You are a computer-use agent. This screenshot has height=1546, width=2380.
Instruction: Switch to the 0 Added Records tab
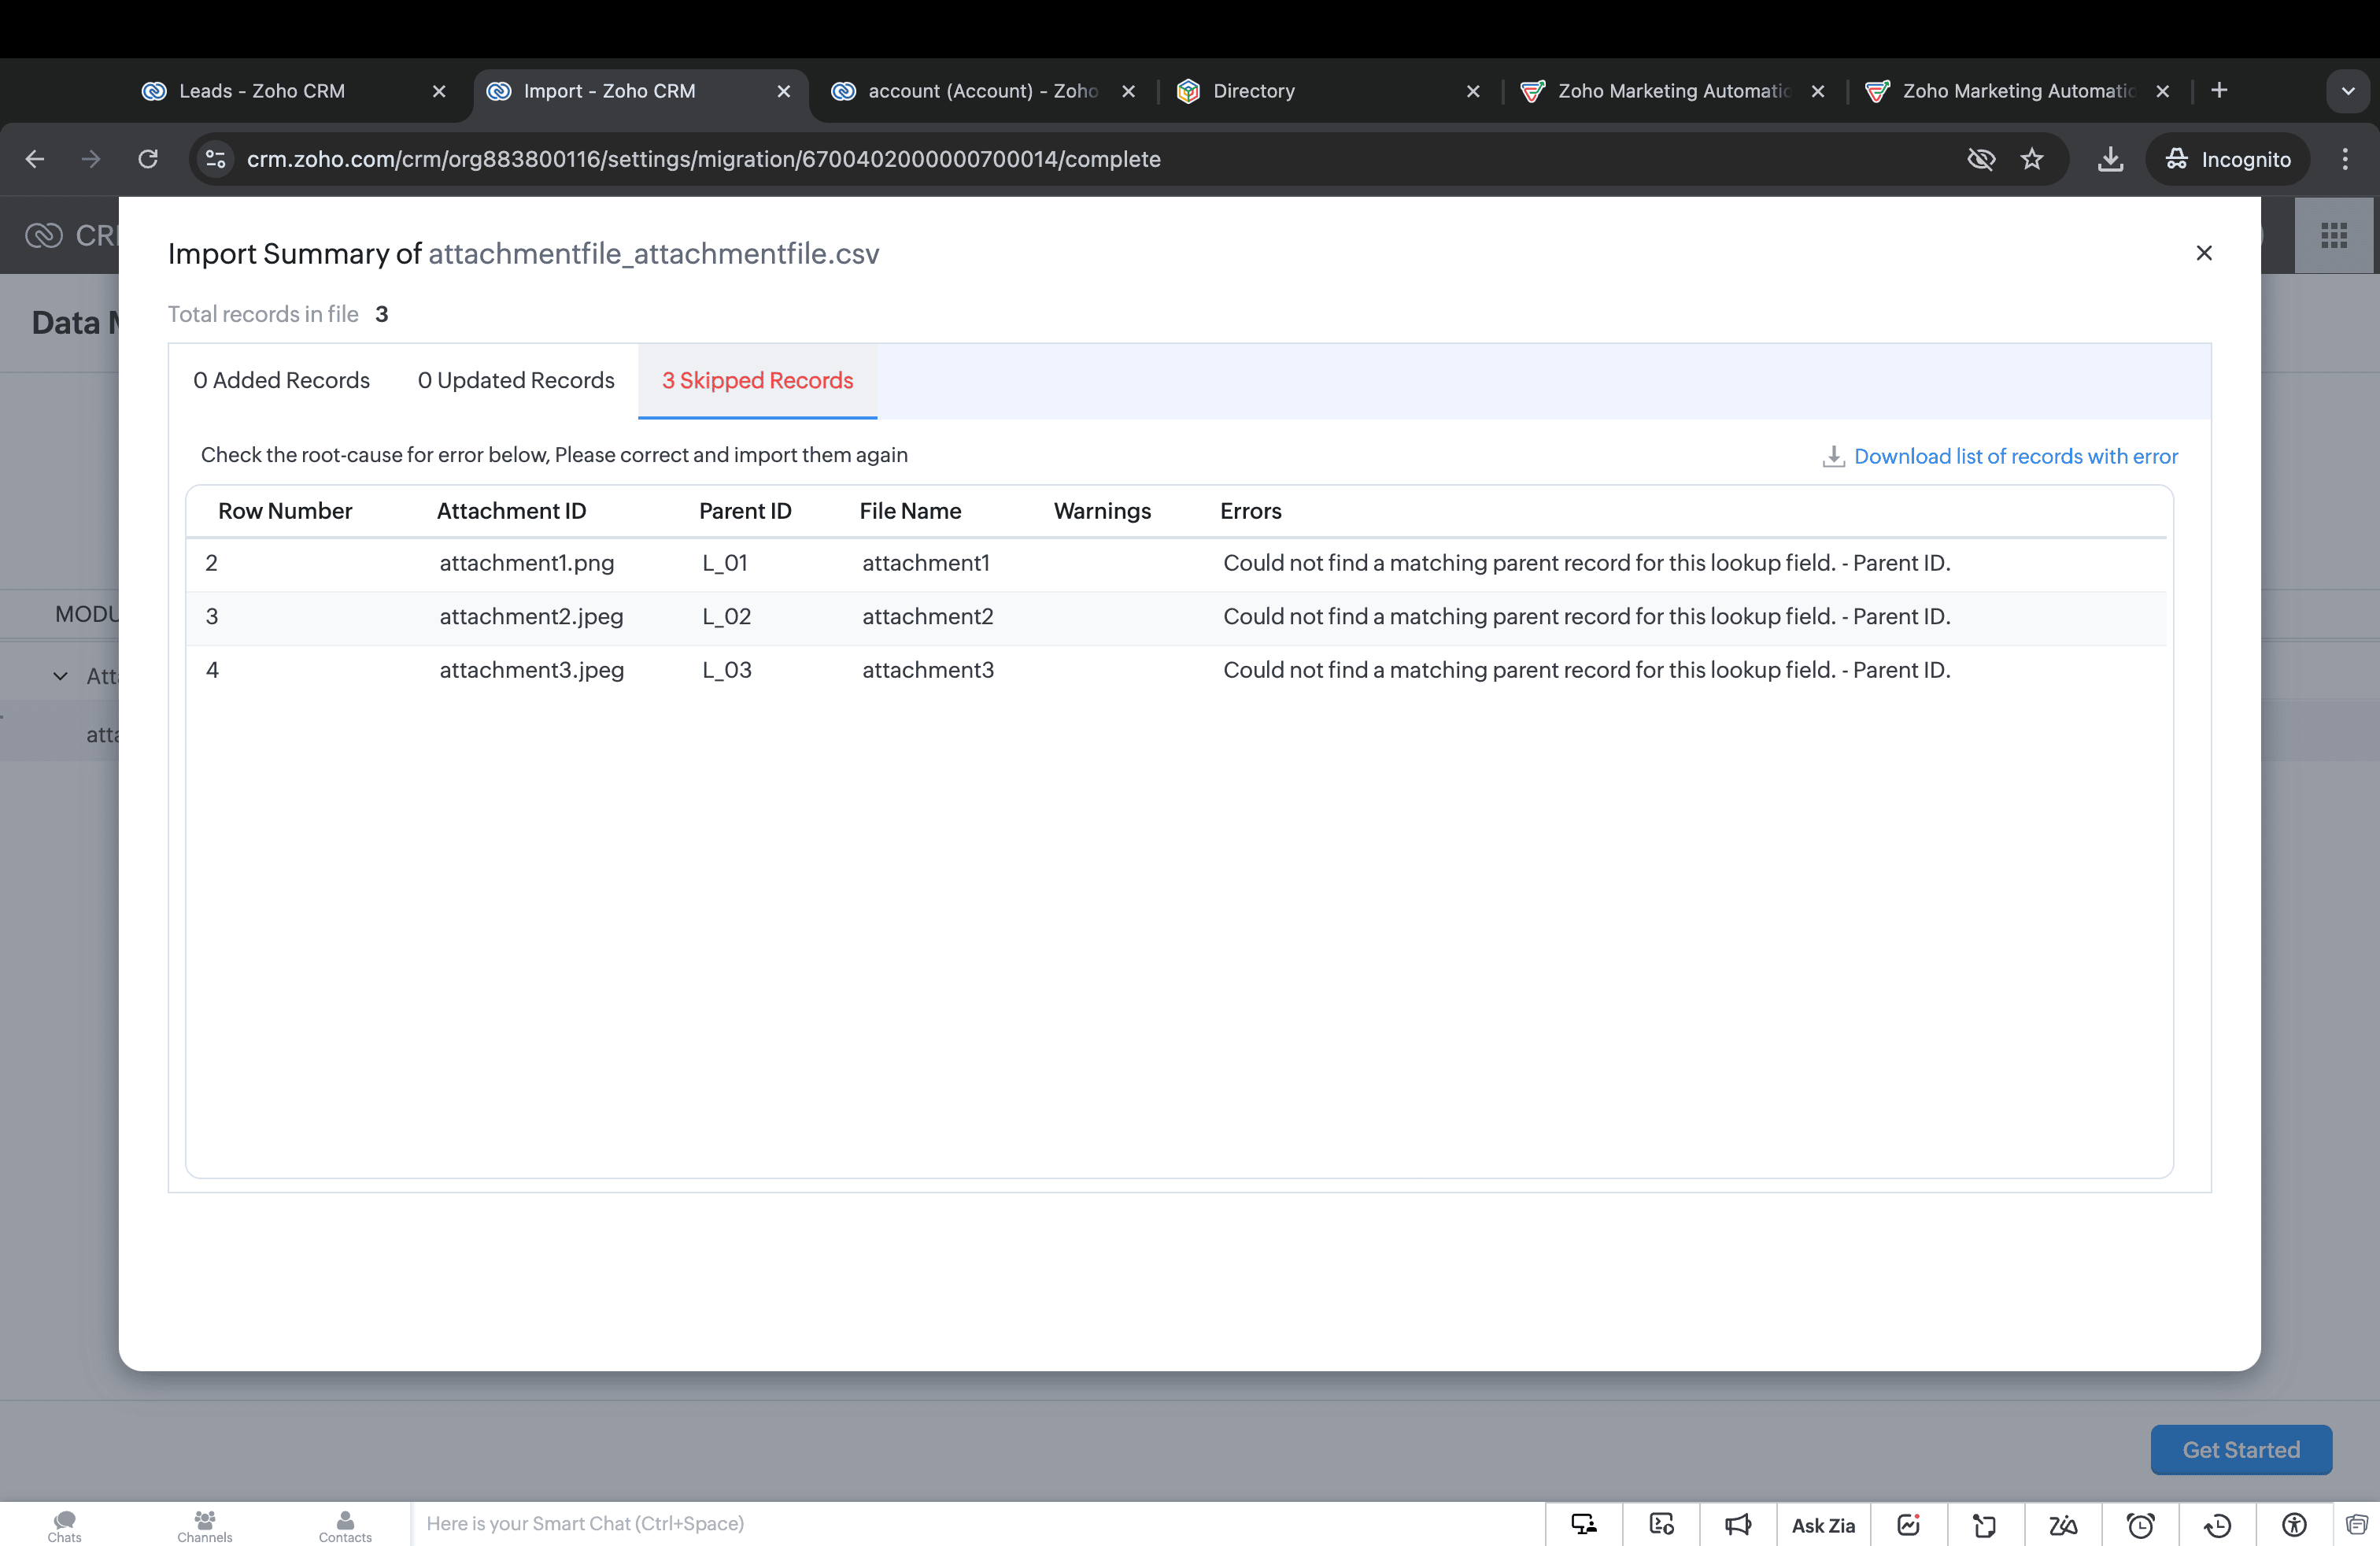point(281,380)
